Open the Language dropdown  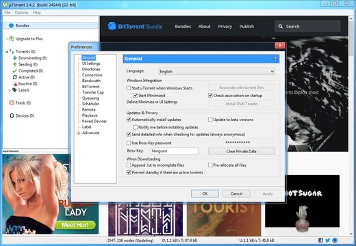pos(217,72)
